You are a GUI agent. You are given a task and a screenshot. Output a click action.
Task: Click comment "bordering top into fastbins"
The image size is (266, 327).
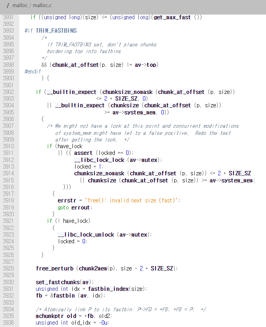click(84, 51)
